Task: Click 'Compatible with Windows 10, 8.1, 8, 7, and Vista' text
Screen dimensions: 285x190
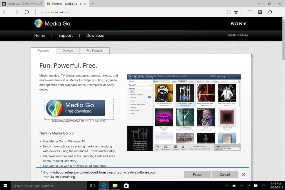Action: (79, 121)
